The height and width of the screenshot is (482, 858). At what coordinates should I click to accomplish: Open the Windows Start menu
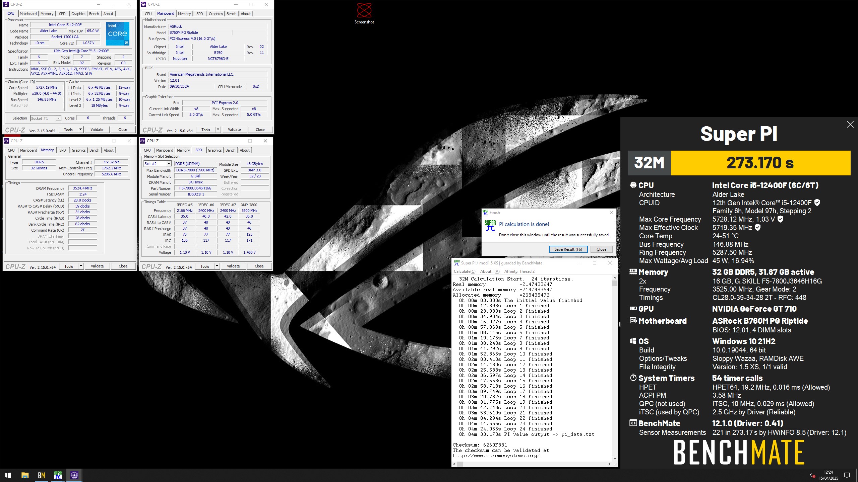tap(8, 475)
